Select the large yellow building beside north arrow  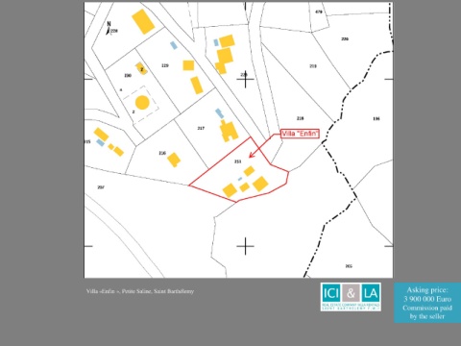143,21
